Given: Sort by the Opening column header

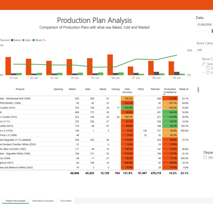Looking at the screenshot, I should tap(58, 89).
